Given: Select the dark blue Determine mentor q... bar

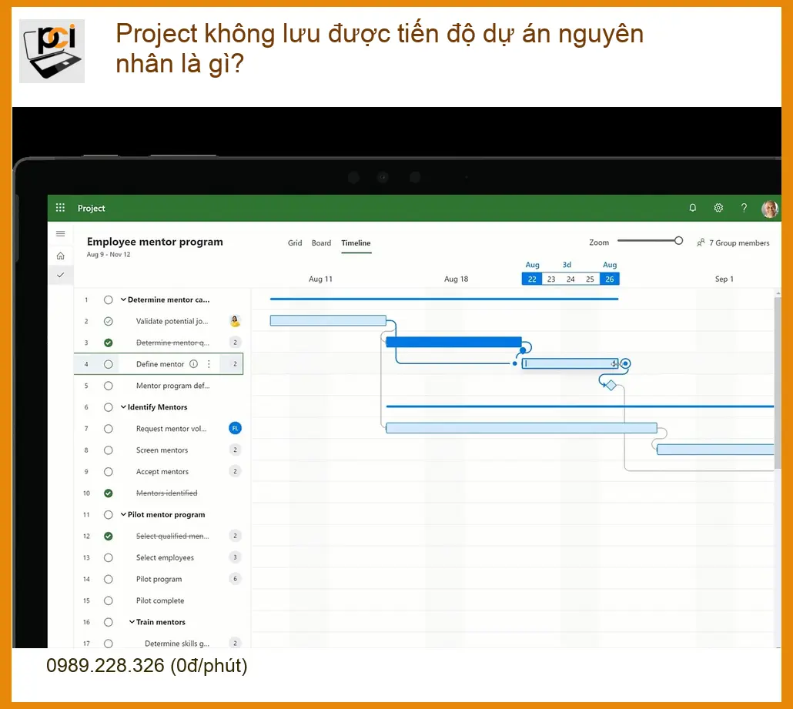Looking at the screenshot, I should pos(453,342).
